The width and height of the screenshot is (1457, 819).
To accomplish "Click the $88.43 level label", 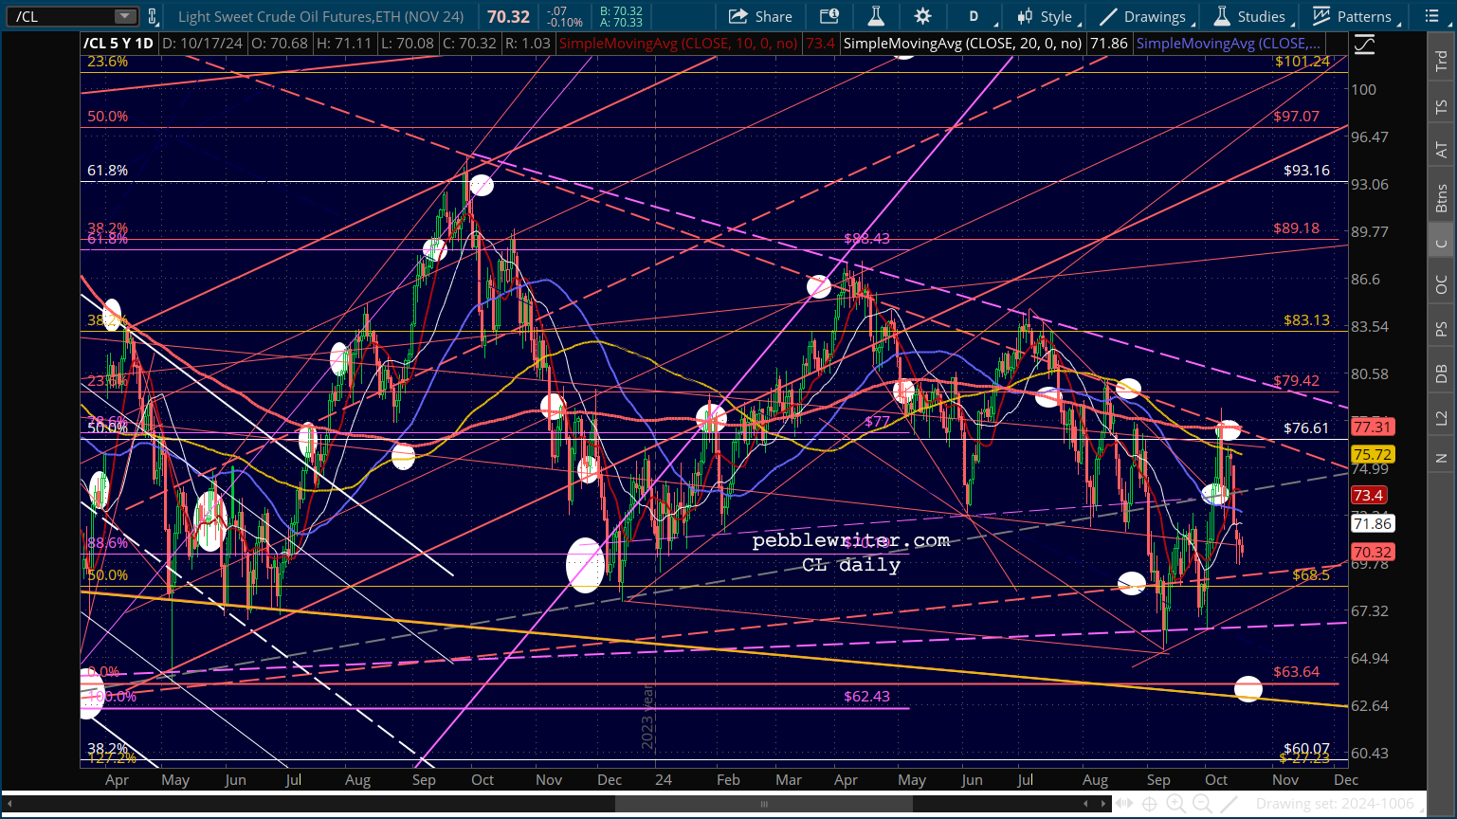I will pyautogui.click(x=867, y=239).
